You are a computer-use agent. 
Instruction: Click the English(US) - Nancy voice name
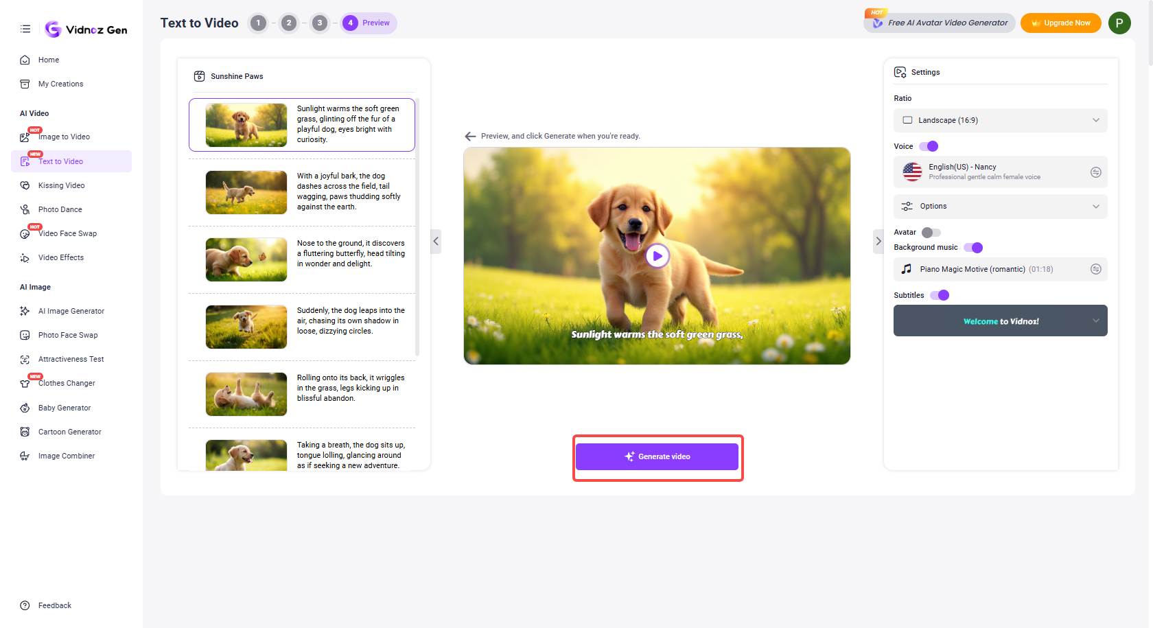tap(962, 167)
